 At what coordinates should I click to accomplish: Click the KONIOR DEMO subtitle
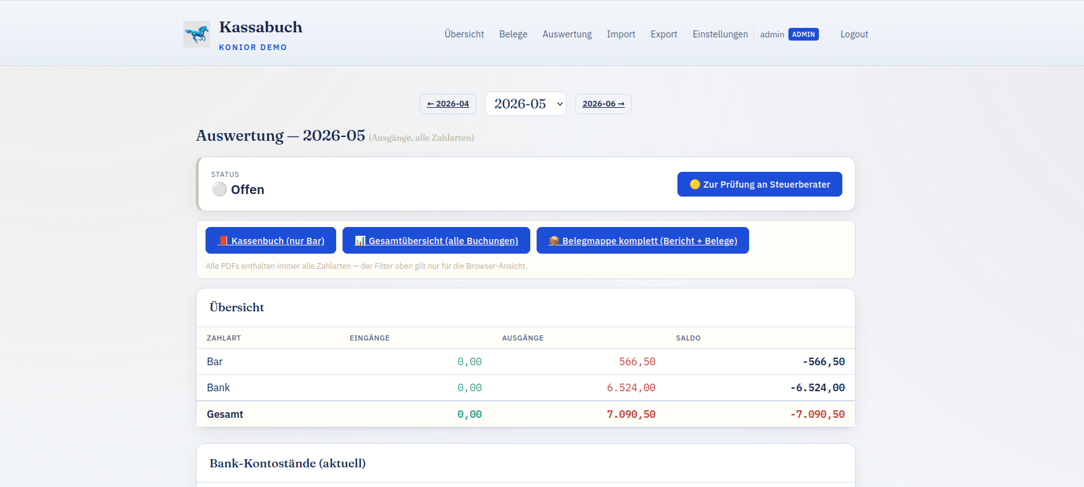pyautogui.click(x=253, y=48)
